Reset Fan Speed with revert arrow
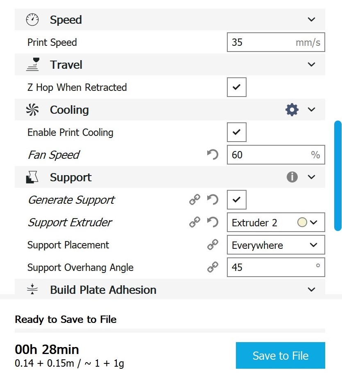The height and width of the screenshot is (381, 342). [212, 155]
